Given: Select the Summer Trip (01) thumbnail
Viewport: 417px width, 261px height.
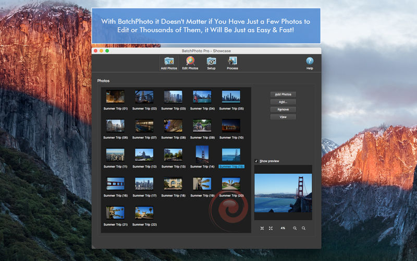Looking at the screenshot, I should point(115,97).
